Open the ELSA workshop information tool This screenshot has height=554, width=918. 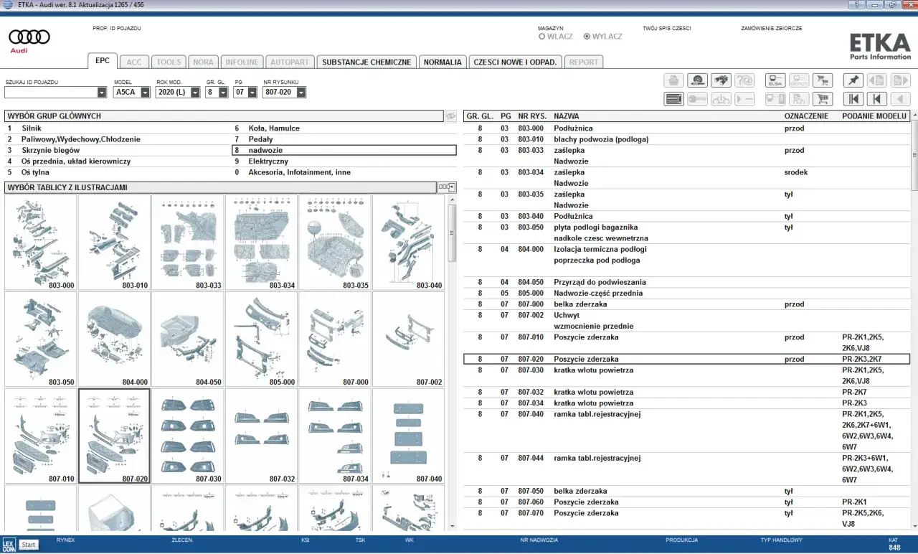click(x=775, y=80)
